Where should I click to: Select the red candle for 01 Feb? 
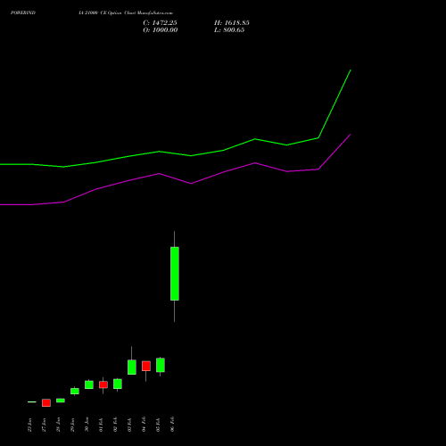[103, 384]
